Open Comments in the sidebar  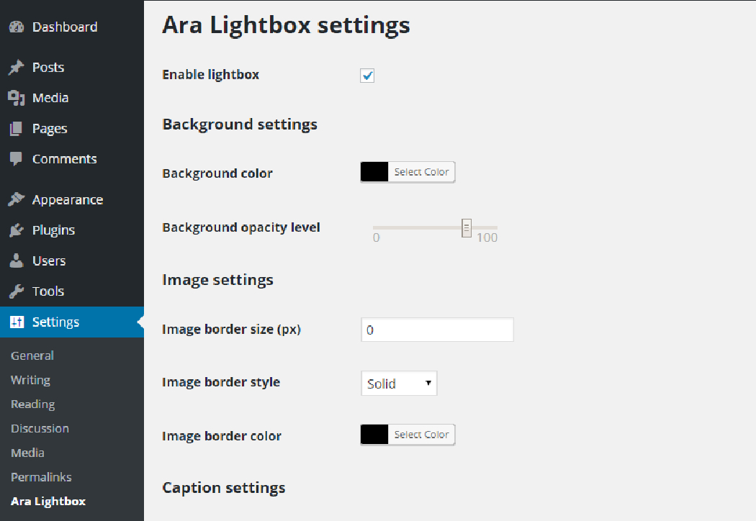pyautogui.click(x=65, y=159)
